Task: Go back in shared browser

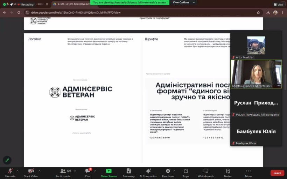Action: pyautogui.click(x=5, y=13)
